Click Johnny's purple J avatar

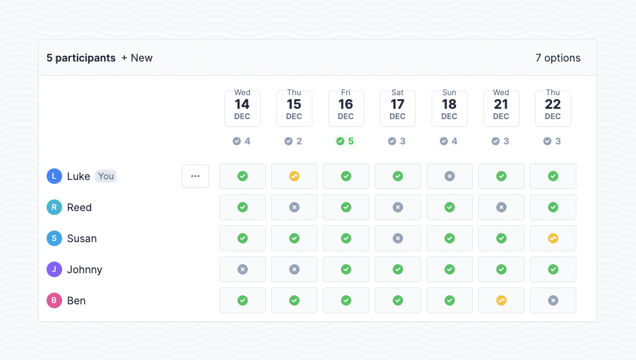tap(54, 269)
